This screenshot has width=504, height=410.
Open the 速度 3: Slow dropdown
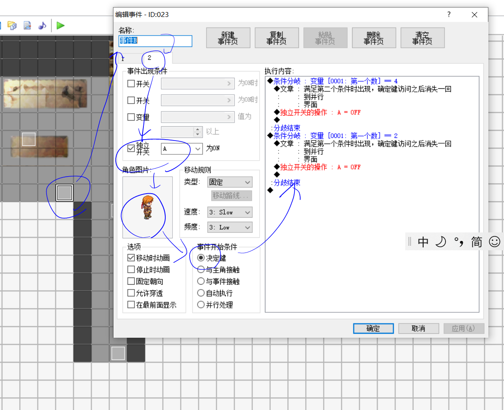click(x=230, y=212)
